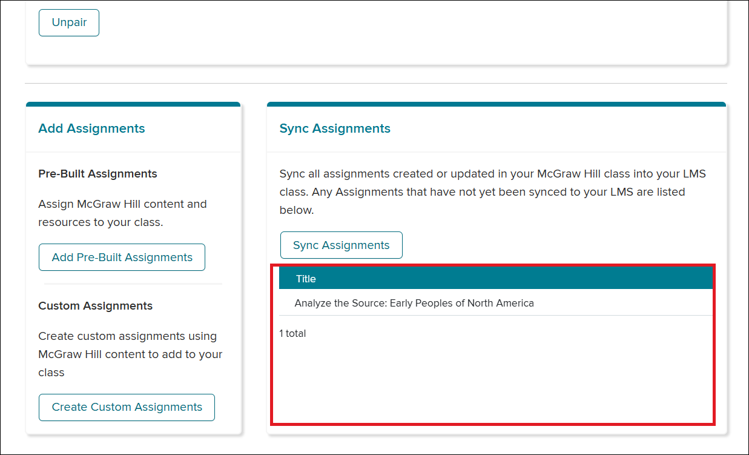Viewport: 749px width, 455px height.
Task: Open Add Pre-Built Assignments
Action: coord(122,257)
